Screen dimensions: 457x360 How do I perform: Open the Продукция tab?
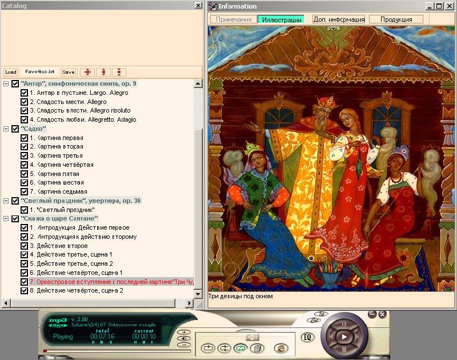(396, 19)
